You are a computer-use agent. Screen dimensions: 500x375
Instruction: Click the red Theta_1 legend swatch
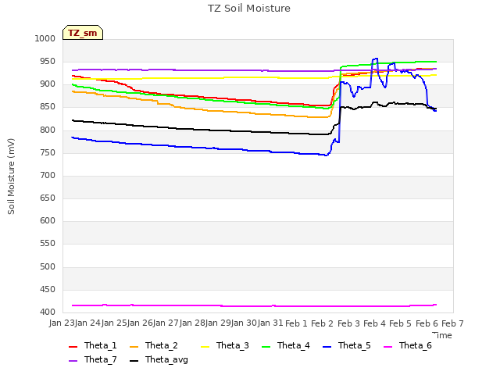(73, 347)
